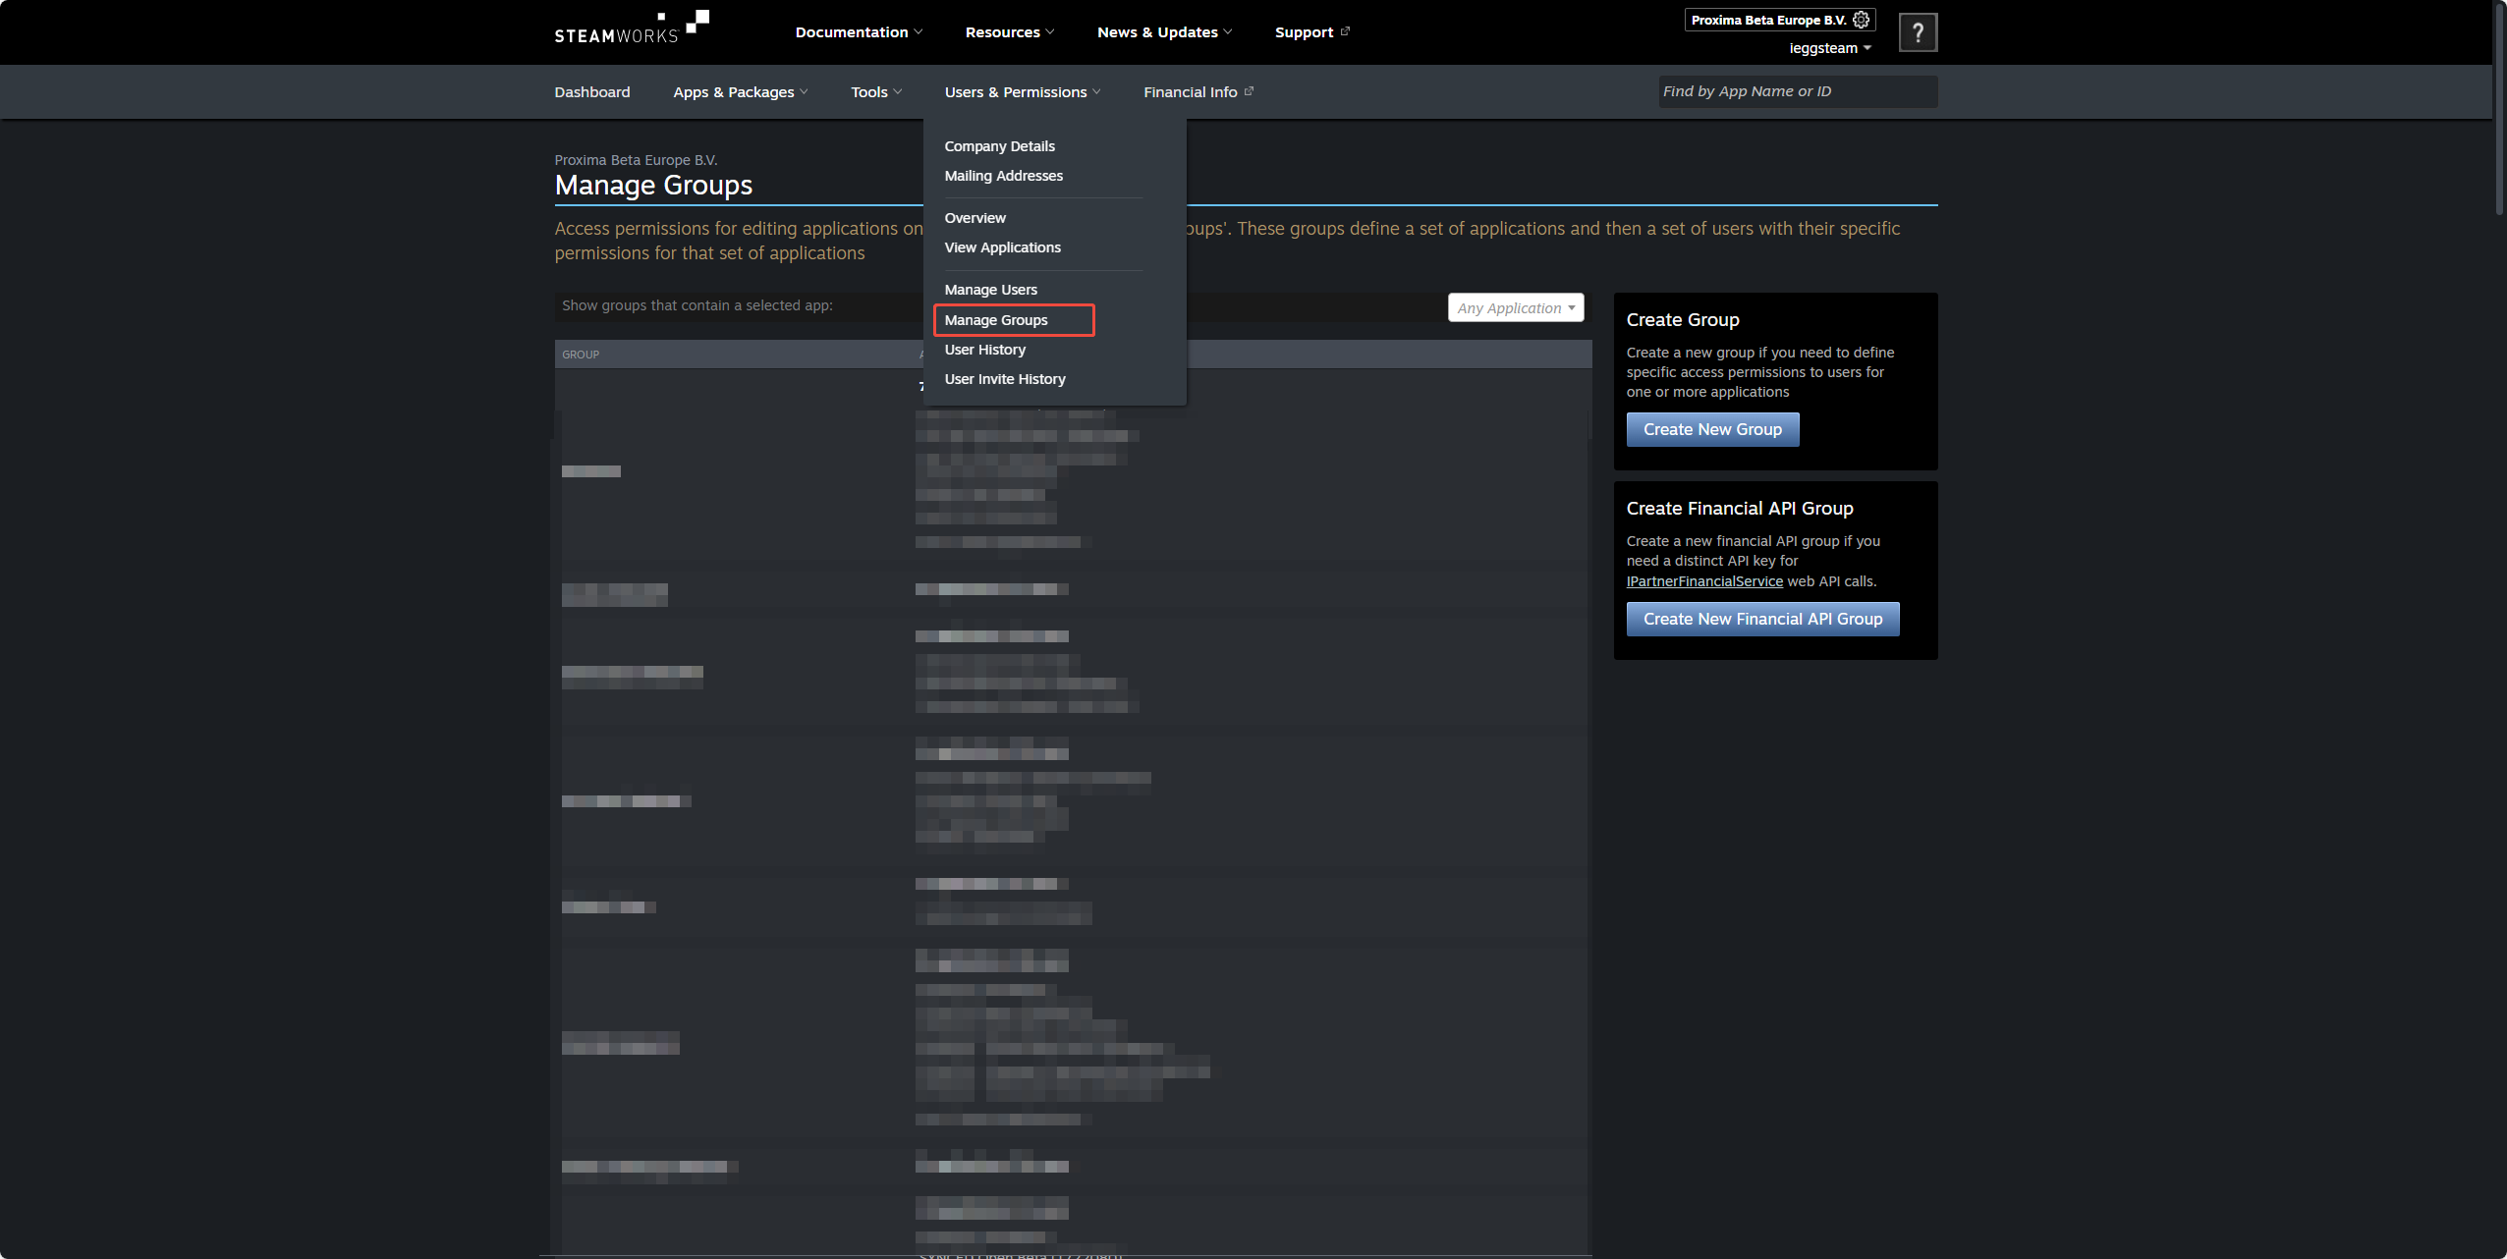Screen dimensions: 2507x1259
Task: Open the Any Application dropdown
Action: click(1515, 307)
